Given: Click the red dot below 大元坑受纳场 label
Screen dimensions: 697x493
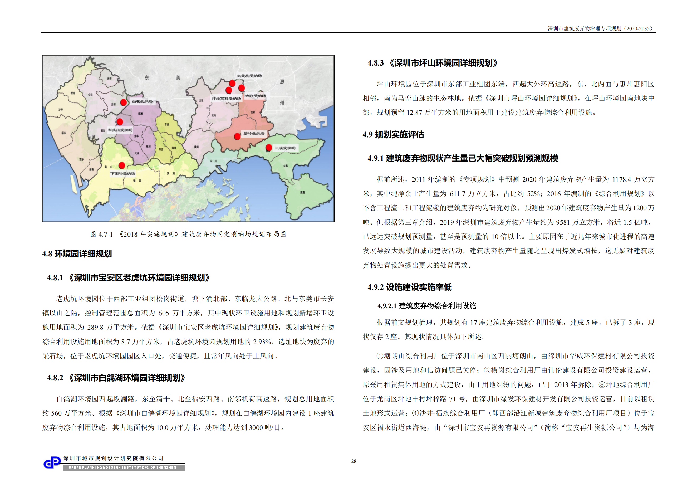Looking at the screenshot, I should tap(232, 83).
